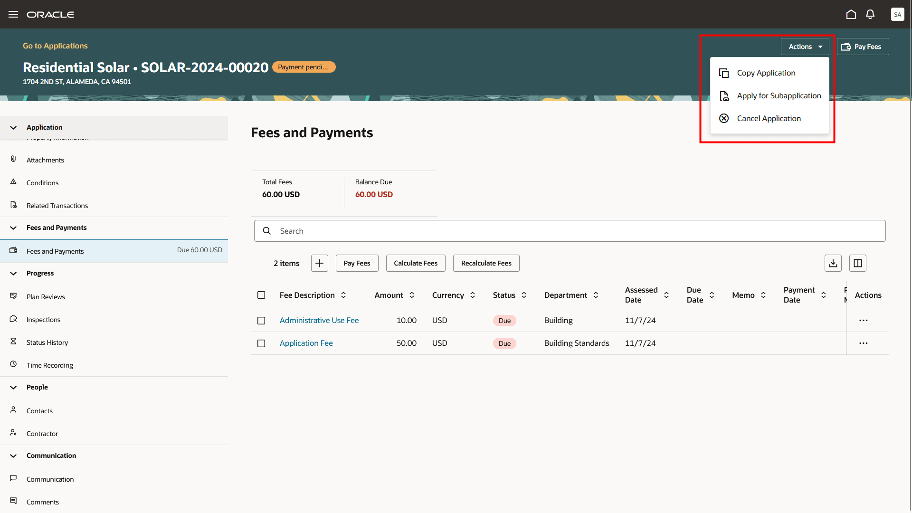Screen dimensions: 912x513
Task: Collapse the Application section in the sidebar
Action: (x=13, y=127)
